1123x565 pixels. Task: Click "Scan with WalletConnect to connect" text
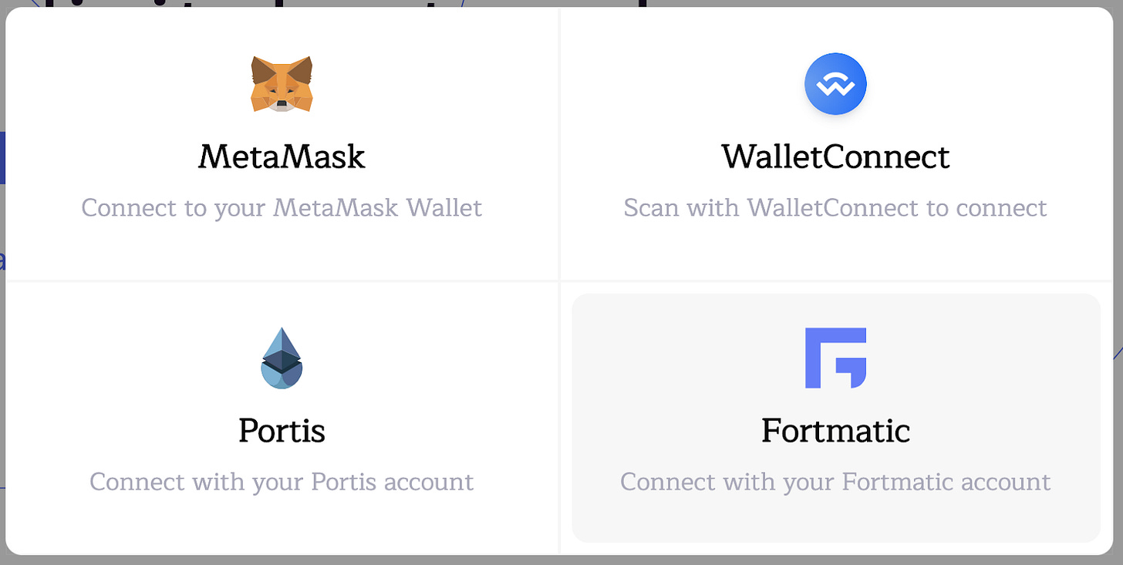click(x=835, y=207)
